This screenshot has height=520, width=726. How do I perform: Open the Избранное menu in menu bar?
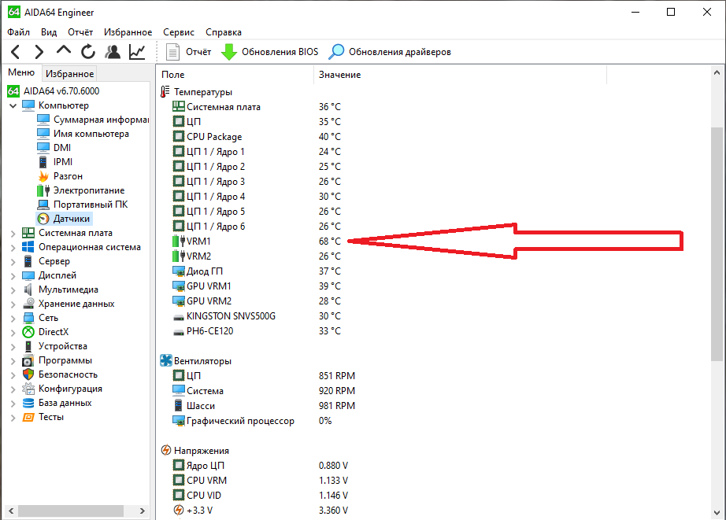(x=128, y=32)
